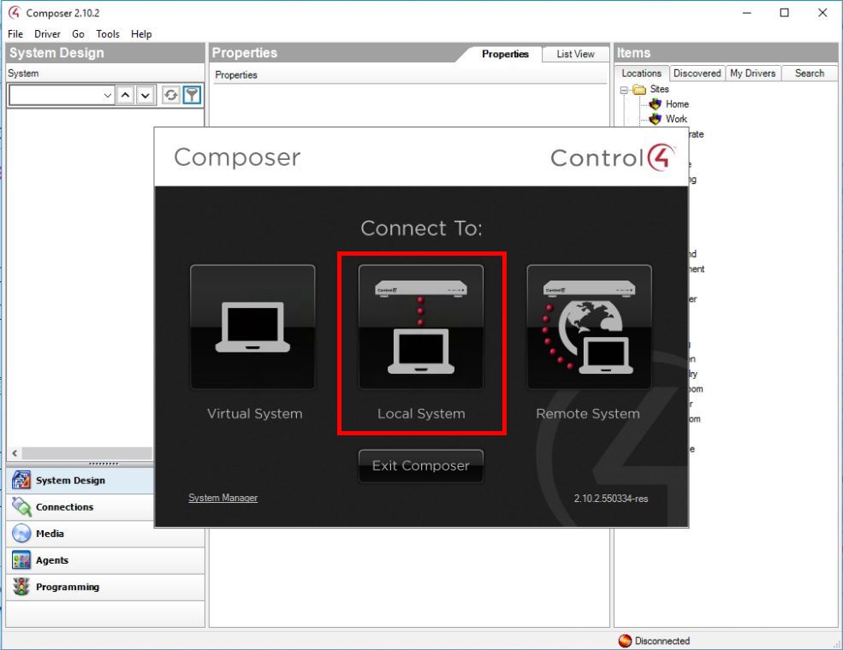The image size is (843, 650).
Task: Select the Virtual System laptop icon
Action: click(x=252, y=327)
